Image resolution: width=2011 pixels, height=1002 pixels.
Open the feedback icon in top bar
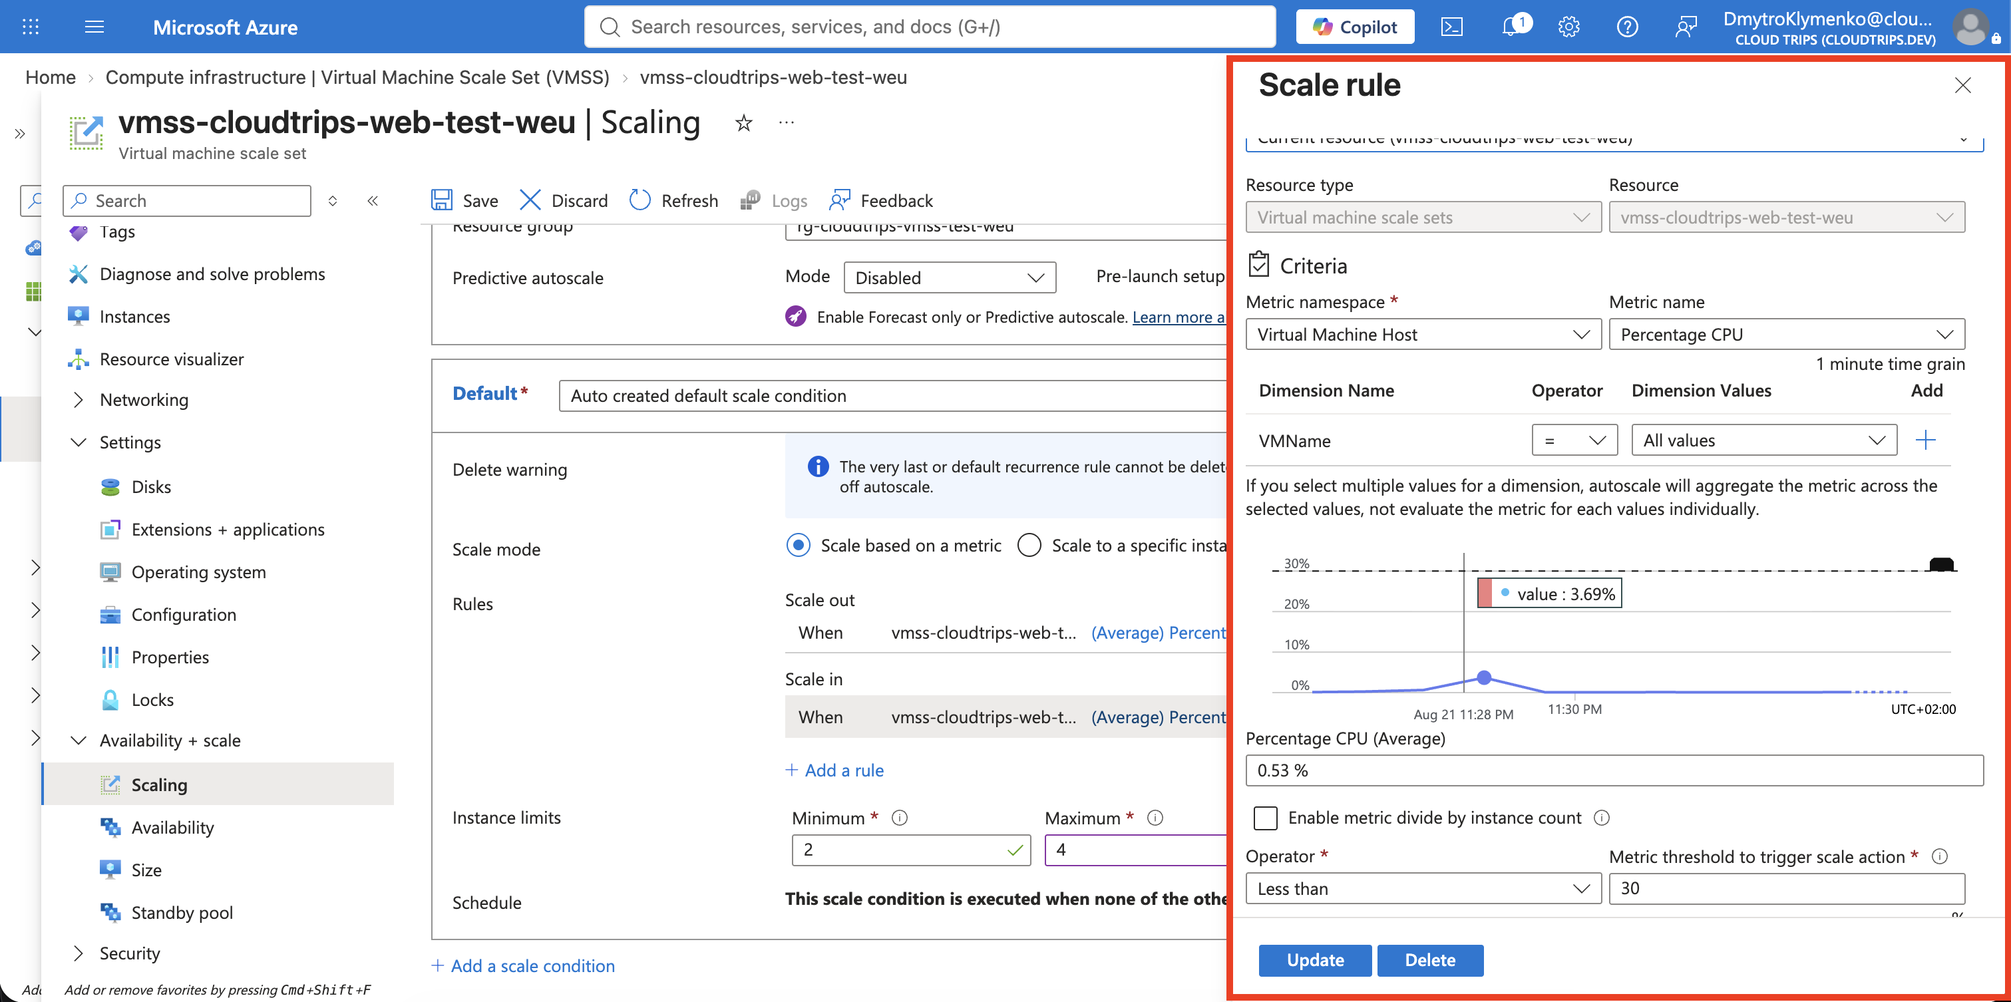tap(1686, 27)
